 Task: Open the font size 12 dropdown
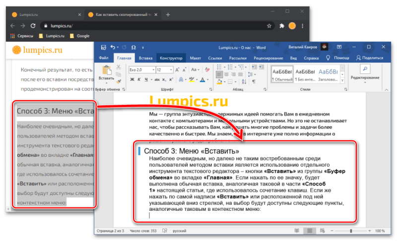[x=171, y=70]
